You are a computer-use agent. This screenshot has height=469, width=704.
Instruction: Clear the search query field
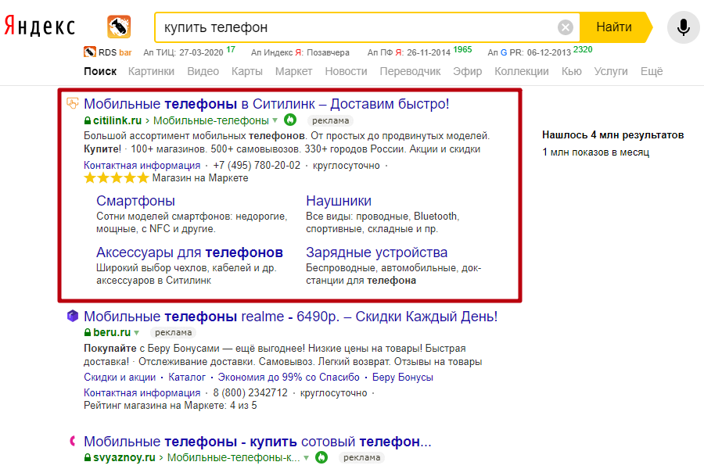click(566, 27)
